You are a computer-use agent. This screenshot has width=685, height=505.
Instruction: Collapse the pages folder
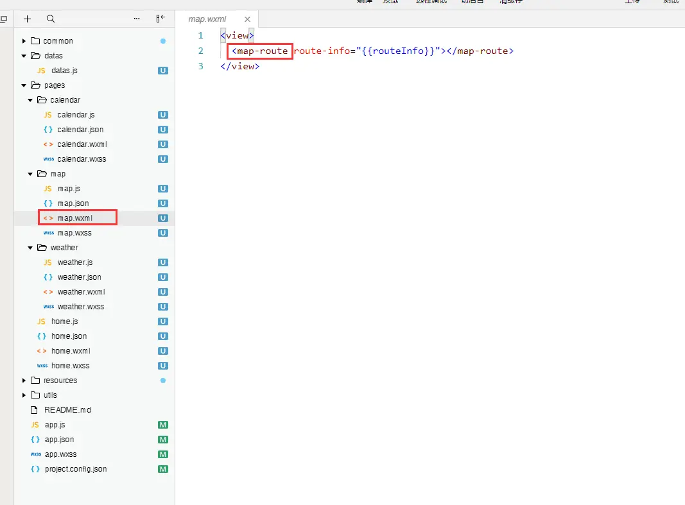(x=24, y=85)
